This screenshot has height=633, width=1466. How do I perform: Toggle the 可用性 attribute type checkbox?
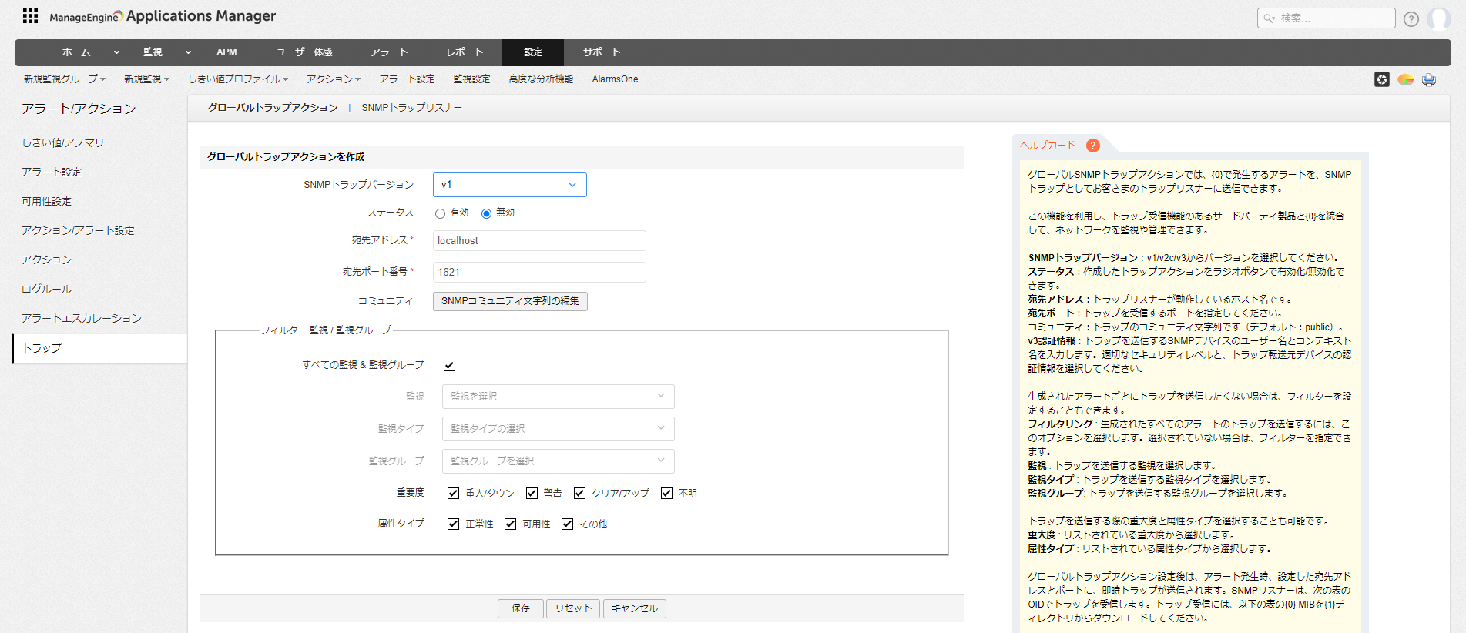pyautogui.click(x=510, y=524)
